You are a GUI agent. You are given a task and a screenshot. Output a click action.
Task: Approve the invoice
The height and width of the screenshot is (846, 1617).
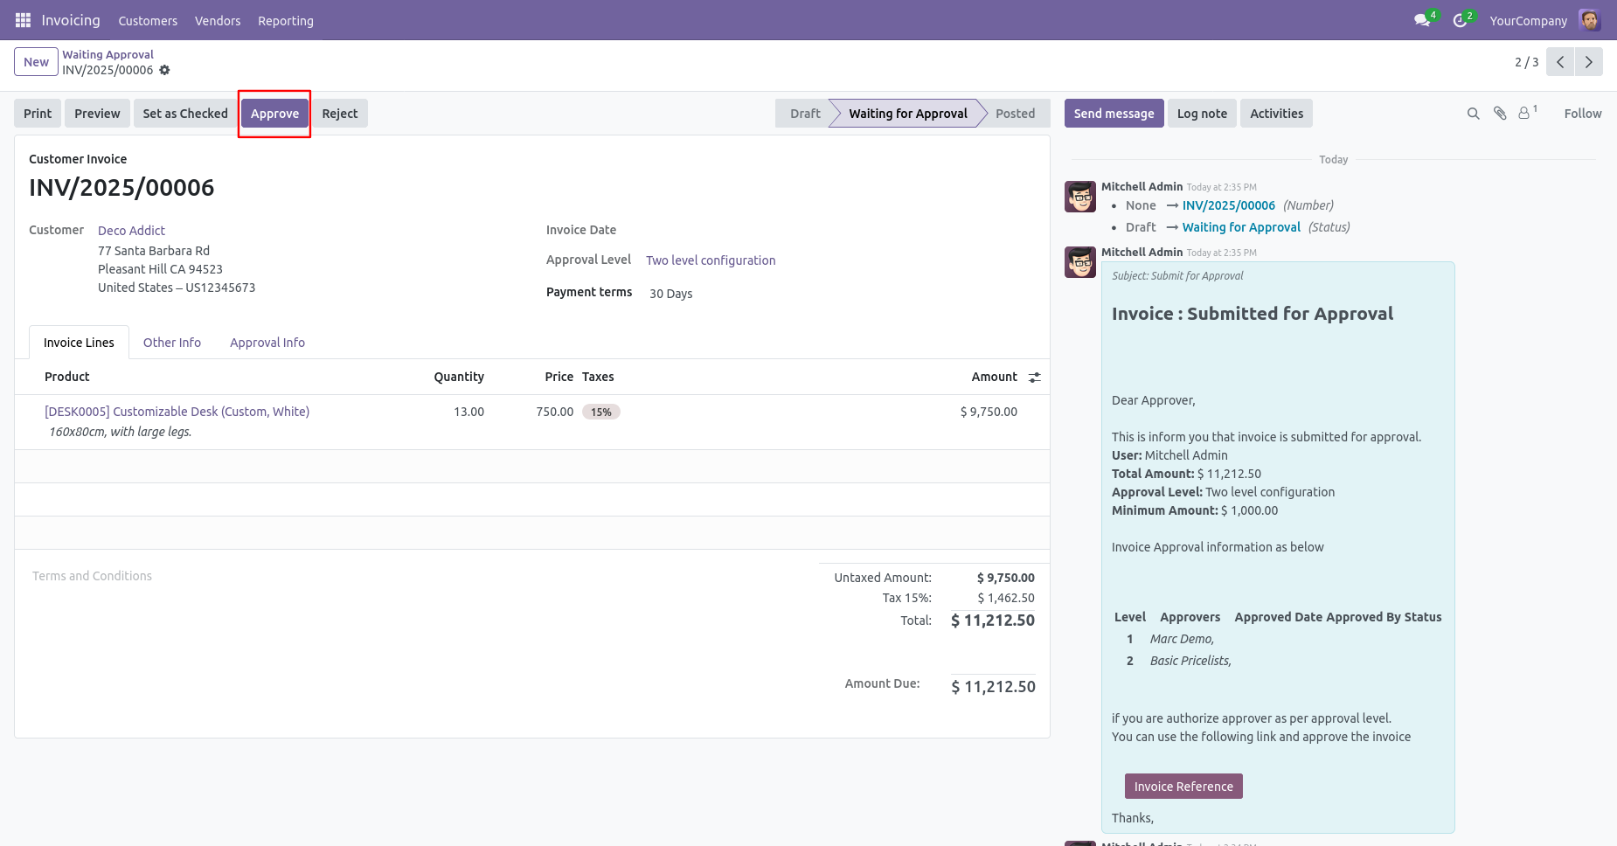click(x=274, y=114)
